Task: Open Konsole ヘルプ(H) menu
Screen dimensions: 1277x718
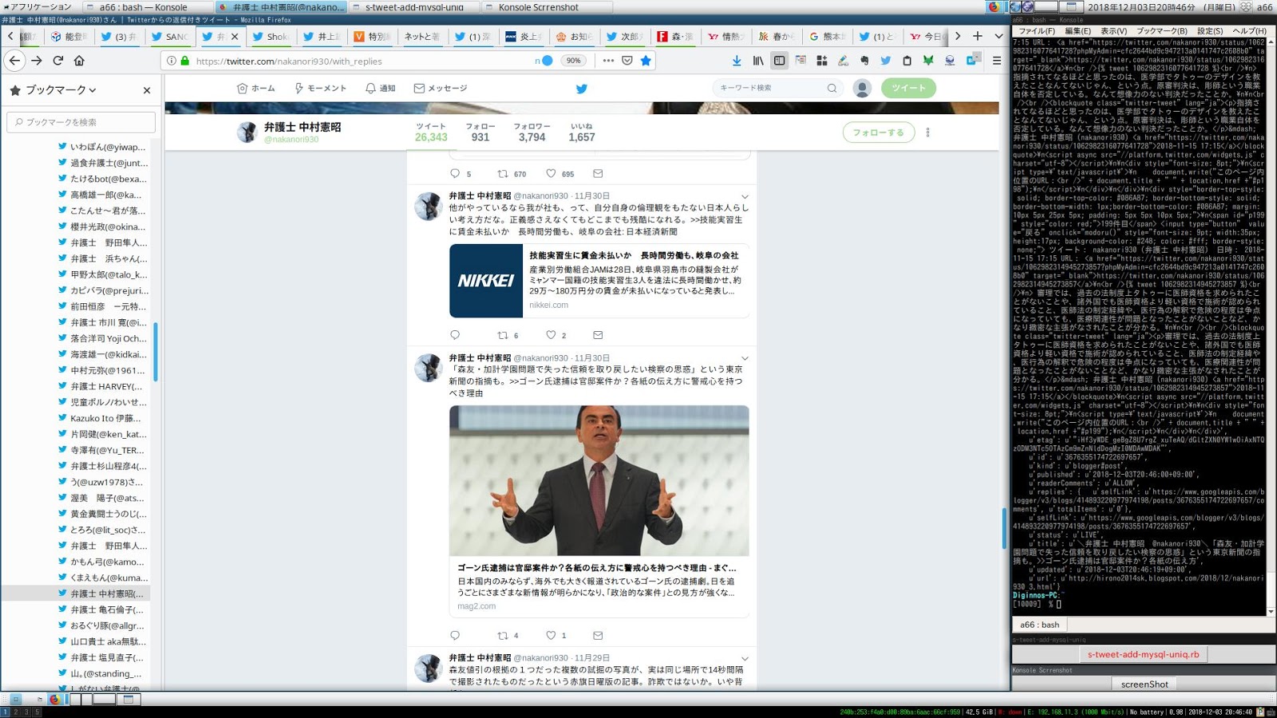Action: [1249, 31]
